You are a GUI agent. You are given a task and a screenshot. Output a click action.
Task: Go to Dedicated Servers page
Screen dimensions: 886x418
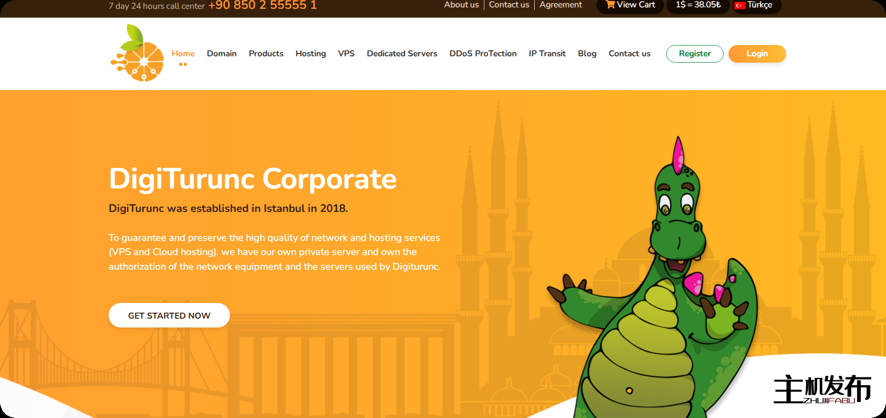402,53
